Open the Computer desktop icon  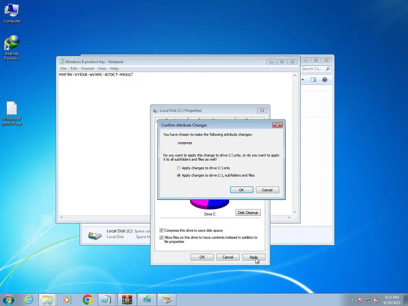point(12,13)
